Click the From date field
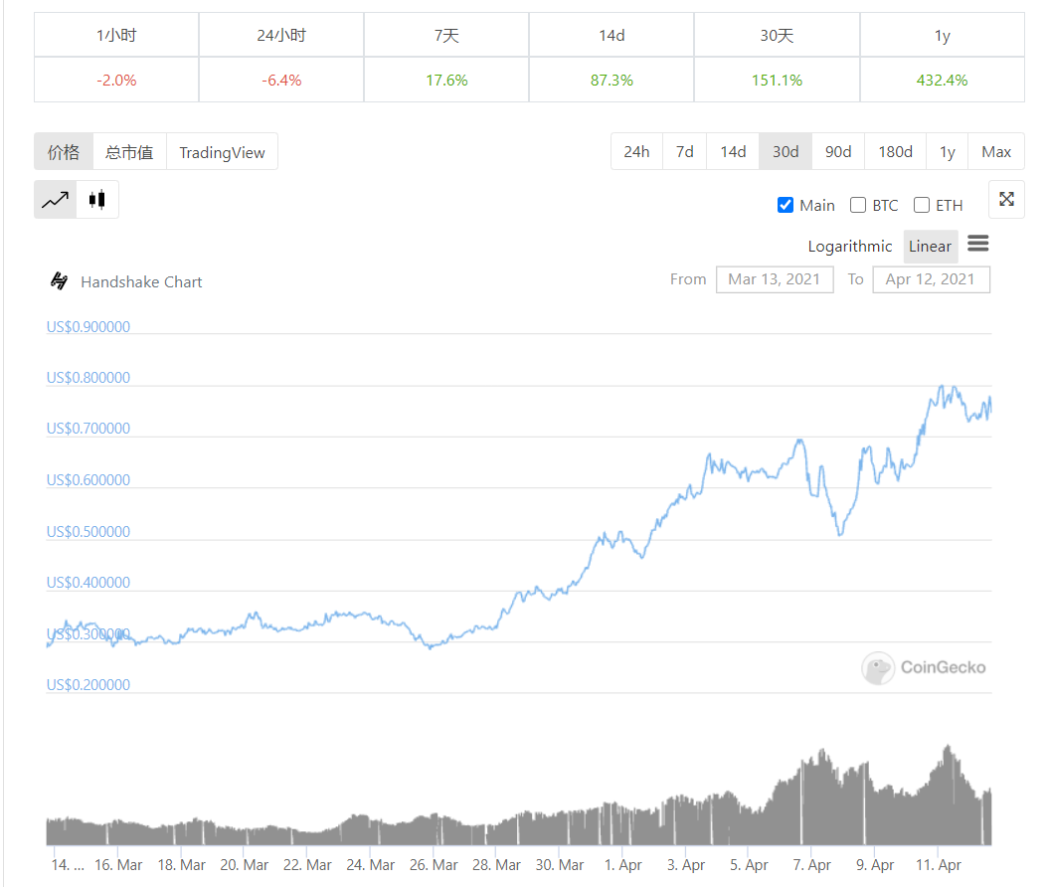Image resolution: width=1048 pixels, height=887 pixels. click(775, 279)
